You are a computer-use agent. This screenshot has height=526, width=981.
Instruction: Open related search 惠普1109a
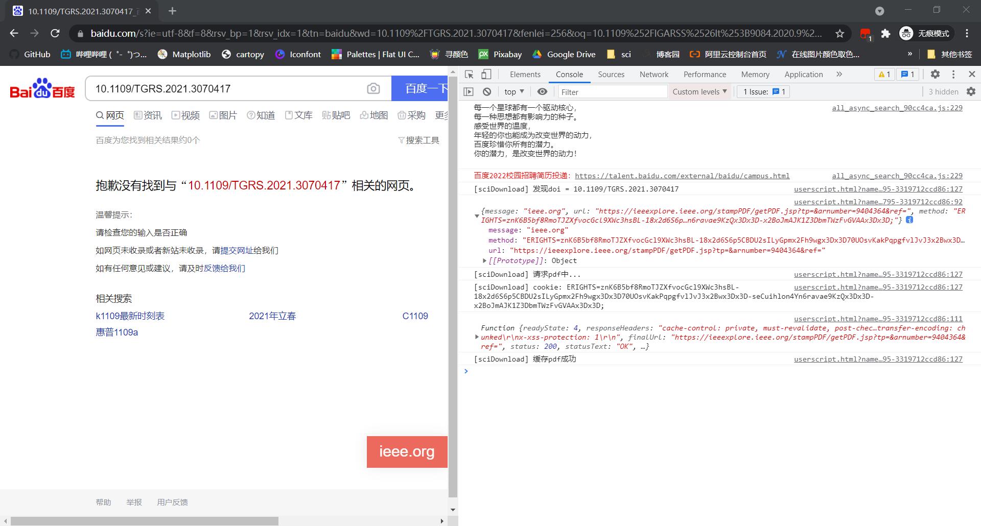[x=116, y=332]
